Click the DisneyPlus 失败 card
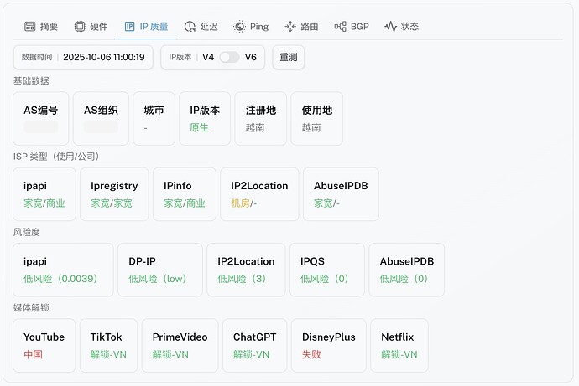 (329, 346)
